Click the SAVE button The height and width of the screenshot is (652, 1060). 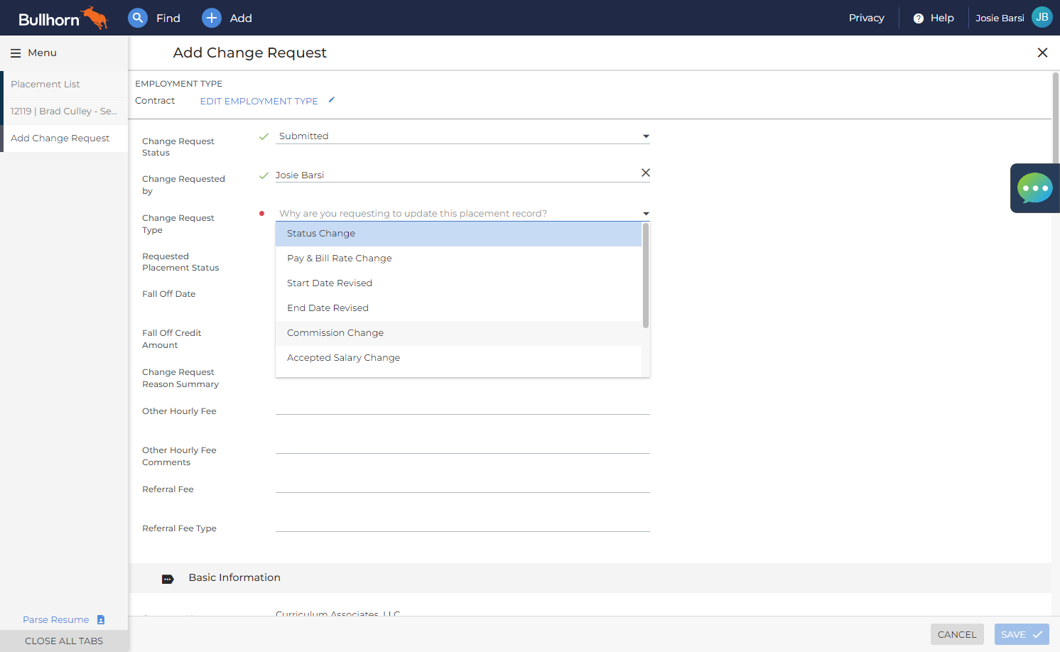[1022, 634]
